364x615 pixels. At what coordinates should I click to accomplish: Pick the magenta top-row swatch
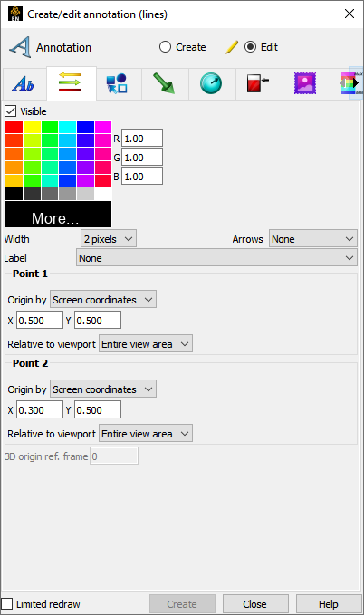click(x=103, y=128)
